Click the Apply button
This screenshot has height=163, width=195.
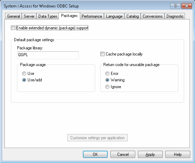[x=150, y=154]
